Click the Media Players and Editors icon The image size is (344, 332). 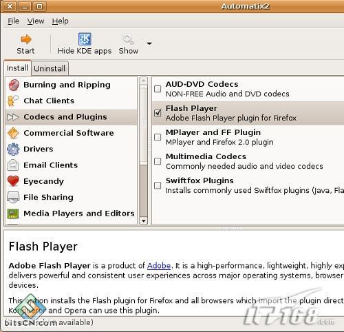pyautogui.click(x=13, y=214)
